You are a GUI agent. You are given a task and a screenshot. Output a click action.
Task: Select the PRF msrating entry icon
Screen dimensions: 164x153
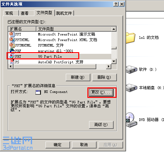tap(12, 51)
